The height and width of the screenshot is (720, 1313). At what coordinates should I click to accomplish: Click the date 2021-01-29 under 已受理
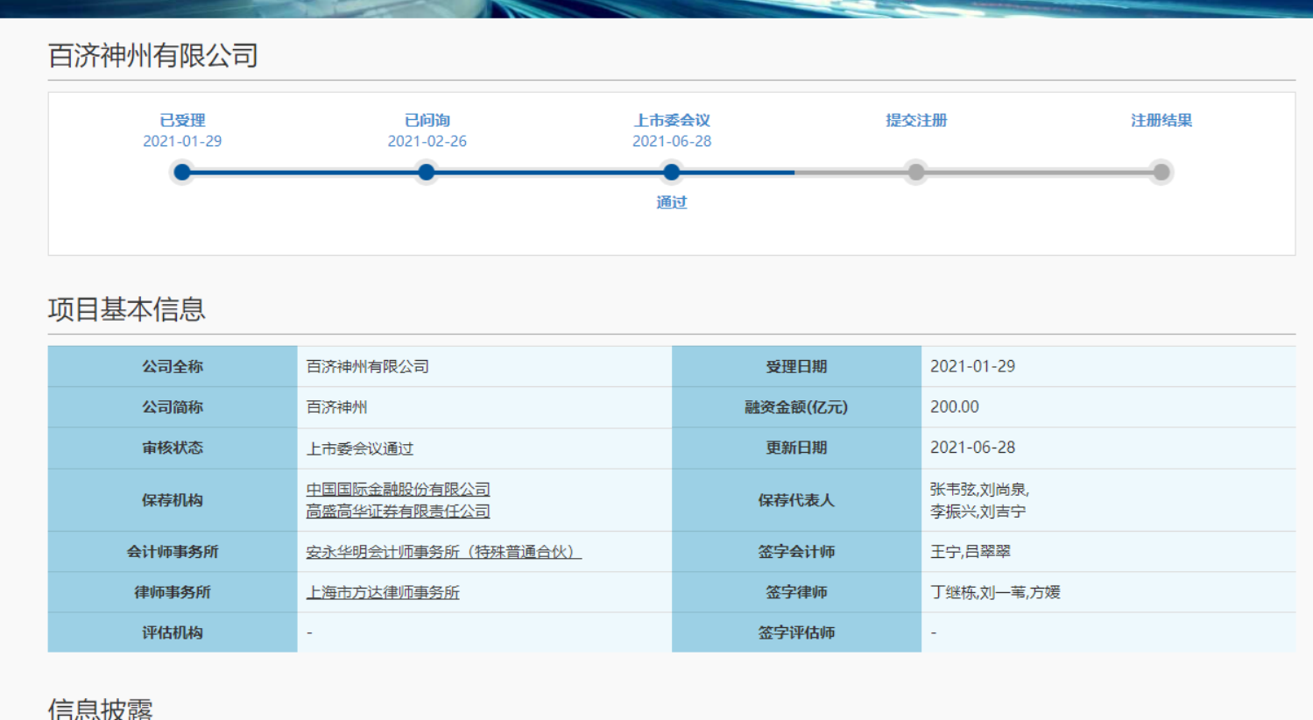click(181, 141)
